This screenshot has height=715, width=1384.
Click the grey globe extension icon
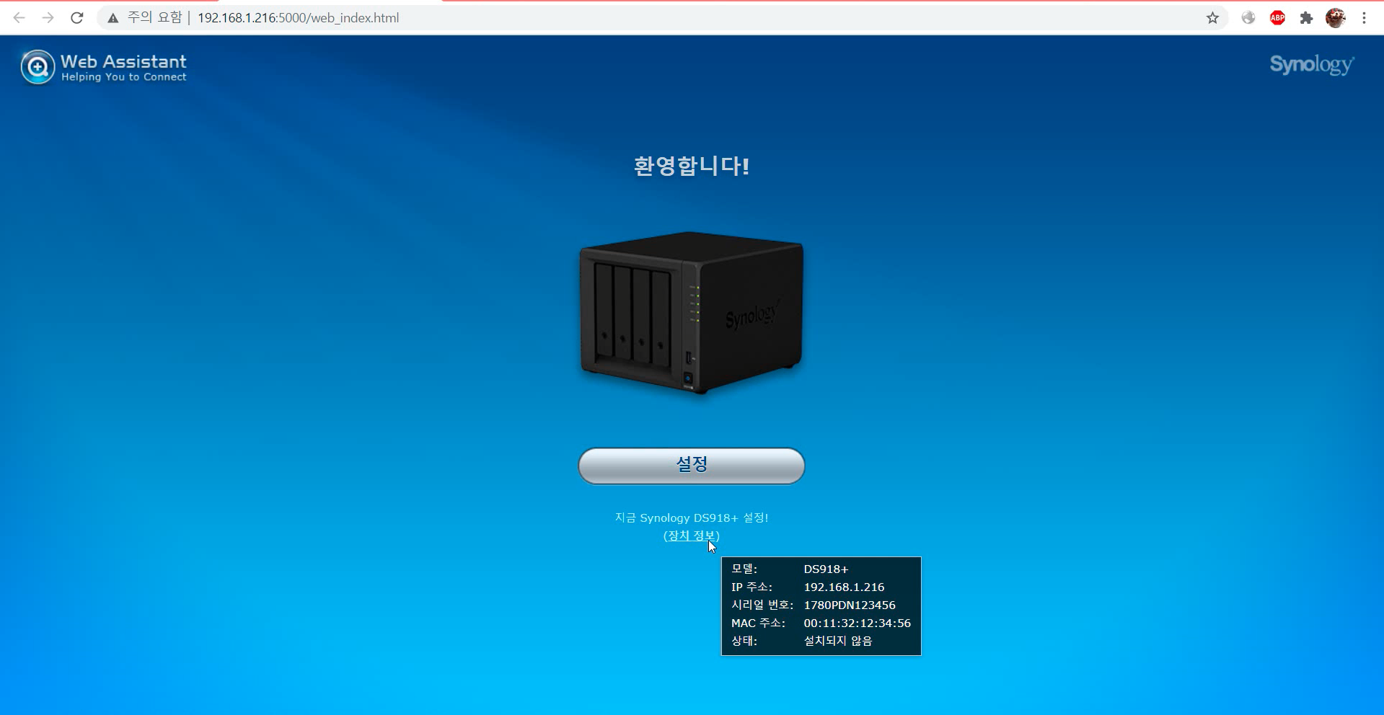(1248, 18)
